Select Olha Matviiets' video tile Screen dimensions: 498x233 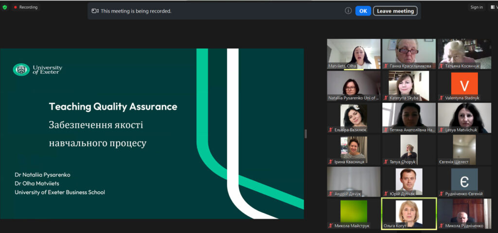pyautogui.click(x=354, y=53)
